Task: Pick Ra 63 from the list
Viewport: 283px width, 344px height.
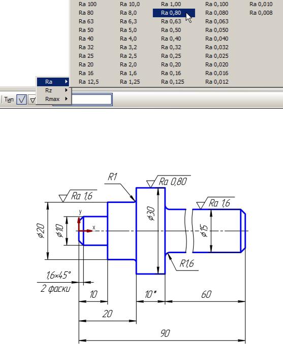Action: [86, 21]
